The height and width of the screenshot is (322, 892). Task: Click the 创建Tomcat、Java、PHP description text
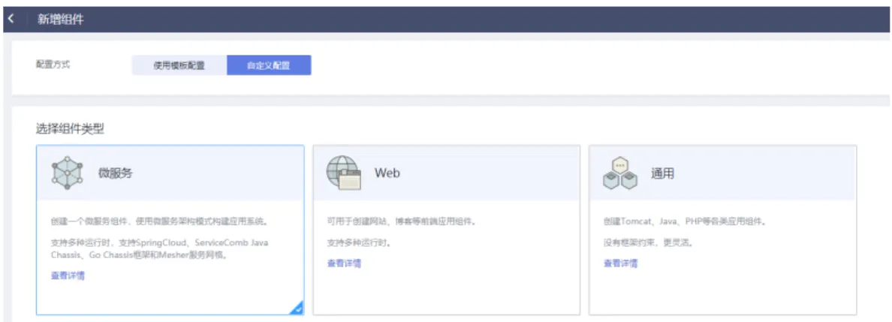pos(684,221)
